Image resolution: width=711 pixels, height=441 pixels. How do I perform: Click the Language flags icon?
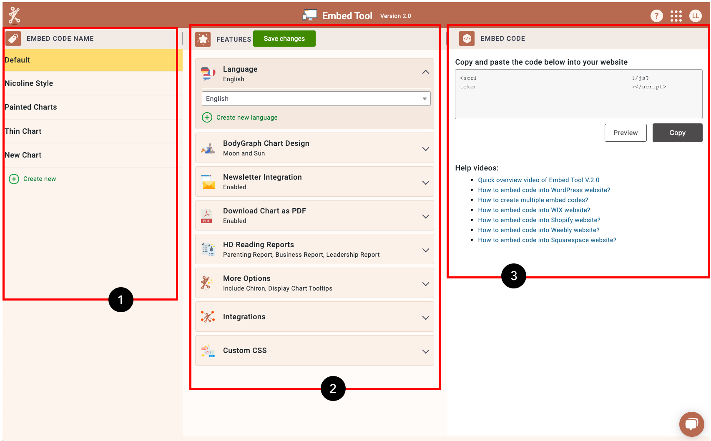(x=208, y=74)
